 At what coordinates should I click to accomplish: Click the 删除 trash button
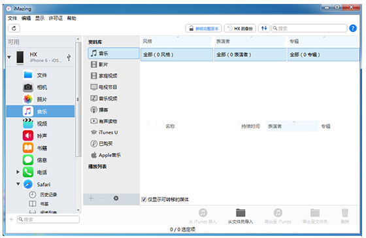345,216
